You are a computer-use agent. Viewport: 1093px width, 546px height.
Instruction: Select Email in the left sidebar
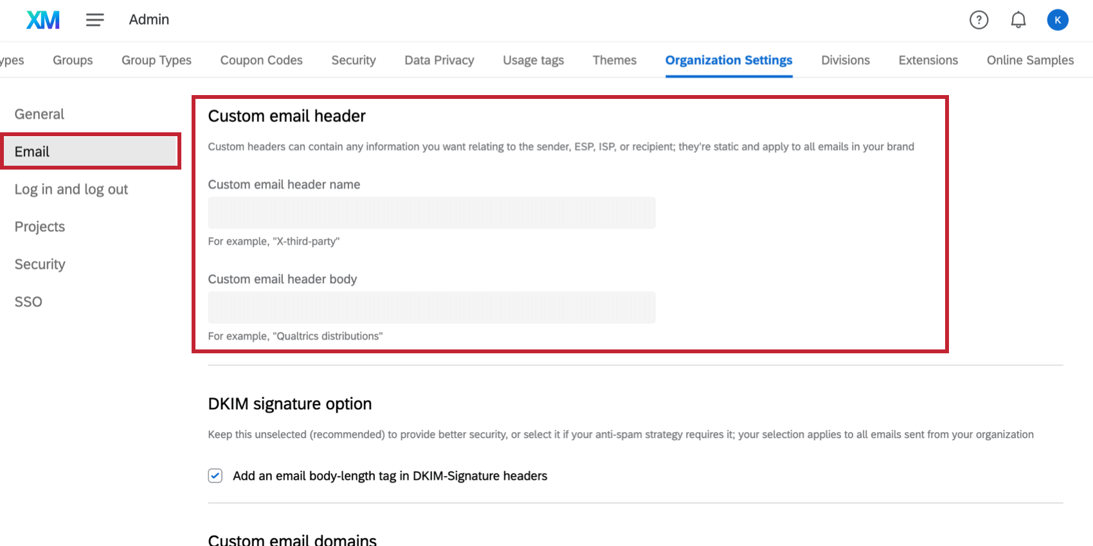point(90,152)
